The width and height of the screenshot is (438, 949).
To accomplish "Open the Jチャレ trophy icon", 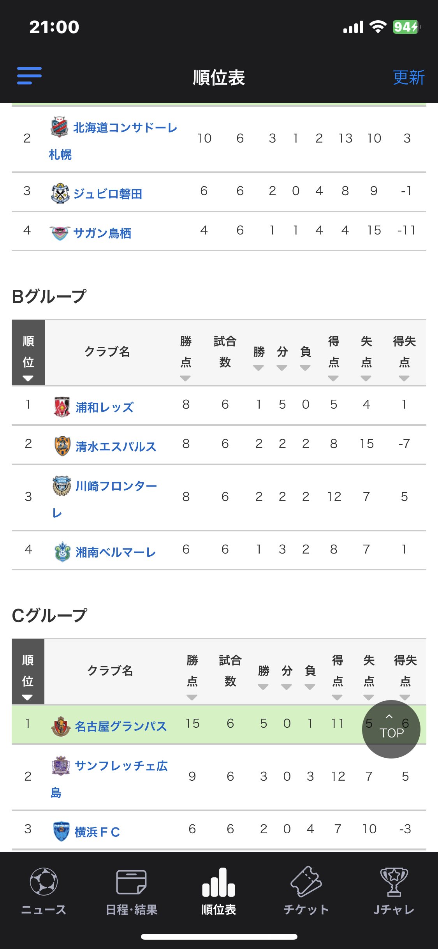I will 394,882.
